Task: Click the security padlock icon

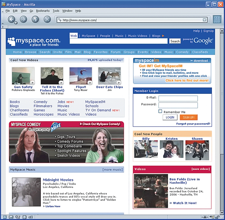Action: pos(218,217)
